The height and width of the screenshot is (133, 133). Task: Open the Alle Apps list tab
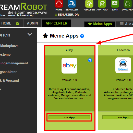pyautogui.click(x=125, y=24)
